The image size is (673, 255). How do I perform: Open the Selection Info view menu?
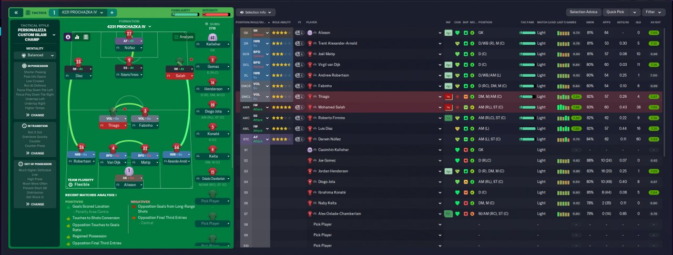point(256,12)
